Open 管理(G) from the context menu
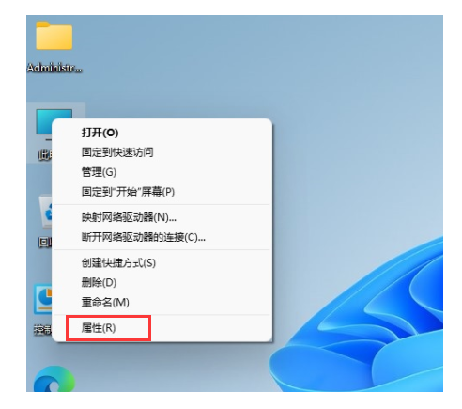Image resolution: width=462 pixels, height=409 pixels. (x=99, y=172)
